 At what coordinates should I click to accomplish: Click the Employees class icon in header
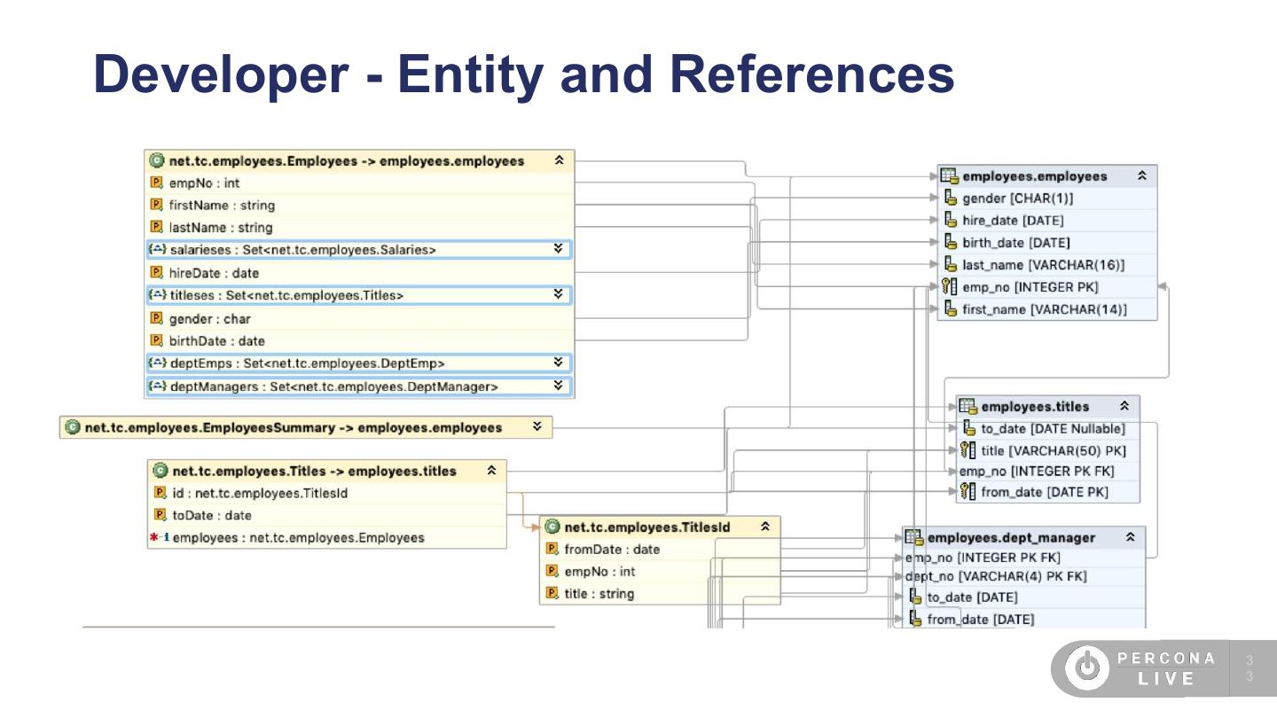[x=157, y=160]
